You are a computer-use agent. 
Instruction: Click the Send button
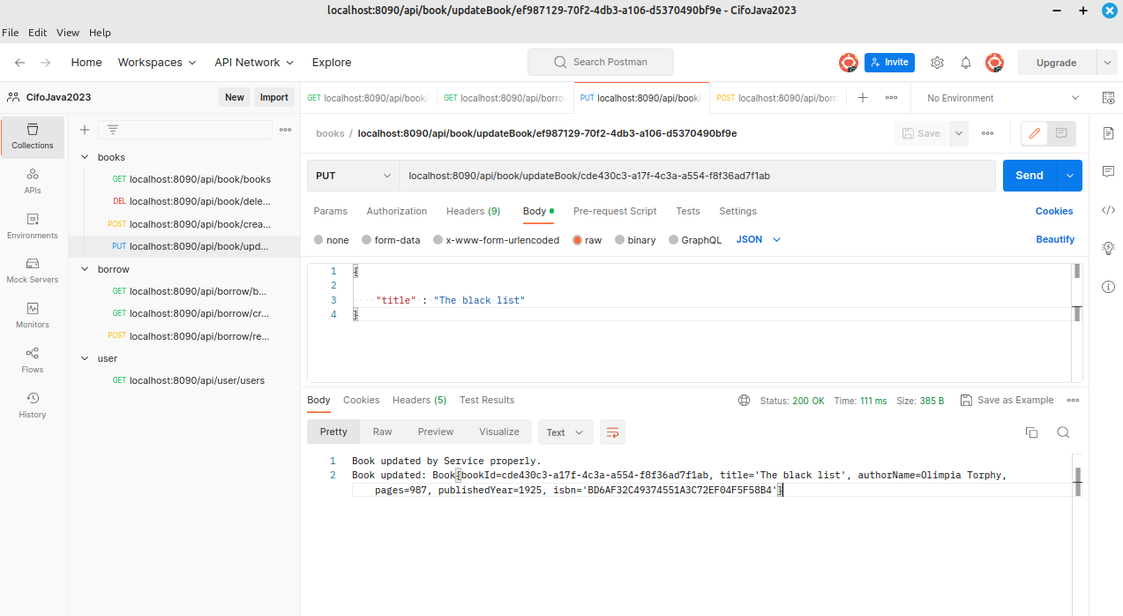click(x=1029, y=176)
